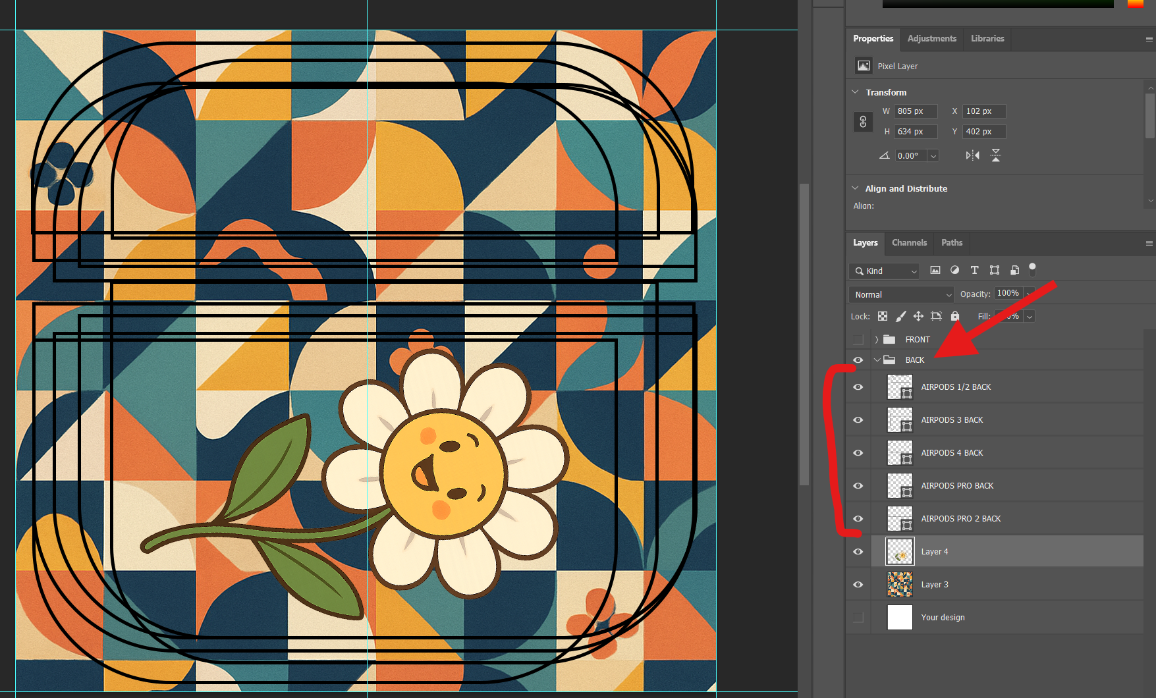Open the Adjustments tab
The image size is (1156, 698).
point(931,39)
